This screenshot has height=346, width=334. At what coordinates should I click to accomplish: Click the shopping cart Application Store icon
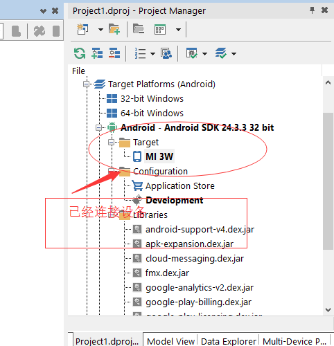[x=137, y=185]
